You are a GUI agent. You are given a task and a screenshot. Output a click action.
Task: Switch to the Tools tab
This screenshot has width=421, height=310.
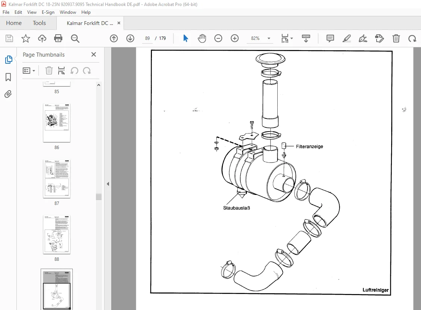39,23
